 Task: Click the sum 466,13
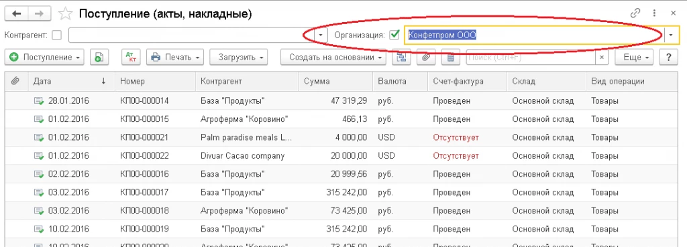(355, 119)
